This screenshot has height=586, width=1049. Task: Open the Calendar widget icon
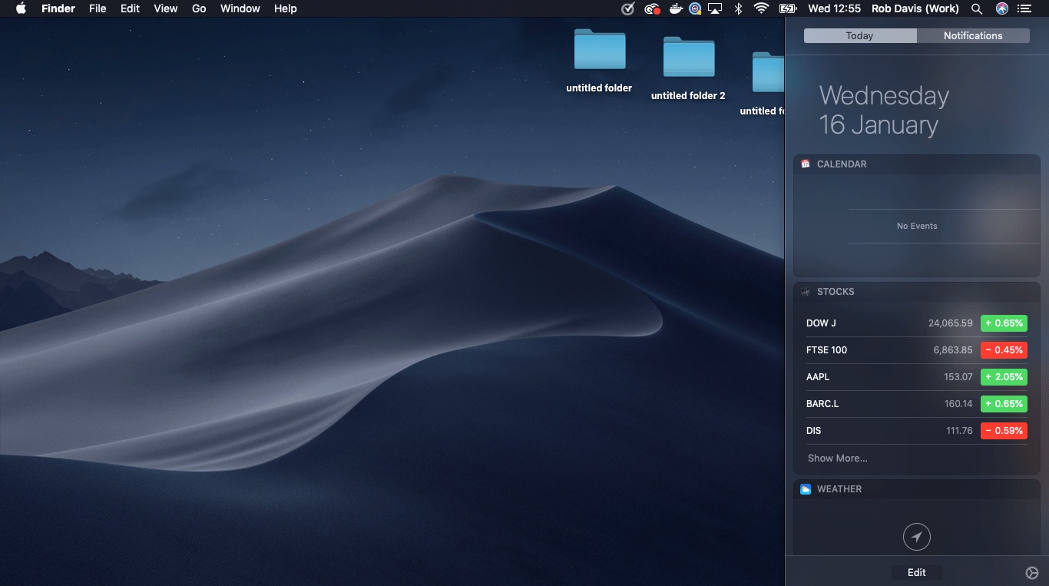(x=805, y=164)
